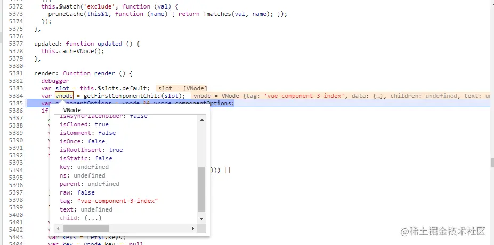Click the isComment: false property
The width and height of the screenshot is (494, 245).
point(87,133)
